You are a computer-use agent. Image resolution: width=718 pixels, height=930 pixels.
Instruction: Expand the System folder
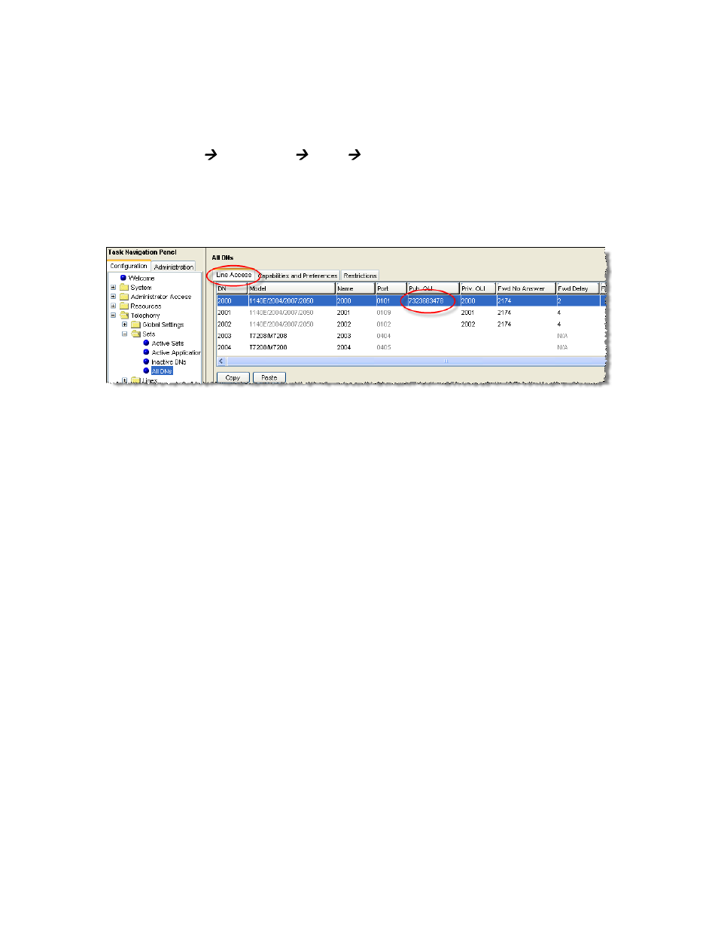[114, 288]
